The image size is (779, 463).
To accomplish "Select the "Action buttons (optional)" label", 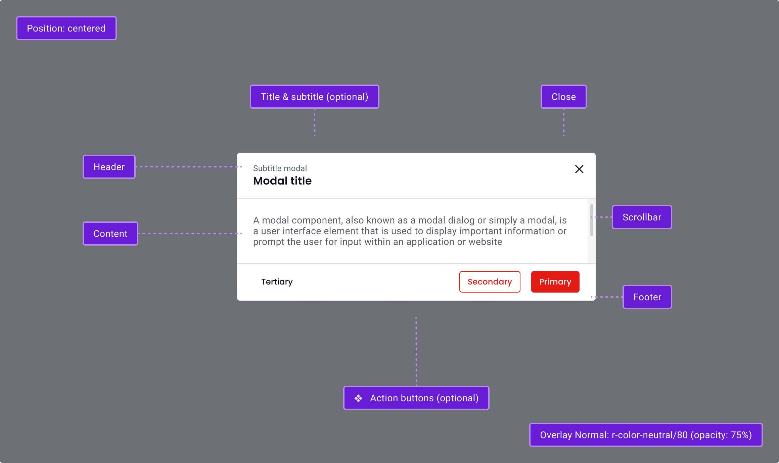I will pyautogui.click(x=424, y=398).
